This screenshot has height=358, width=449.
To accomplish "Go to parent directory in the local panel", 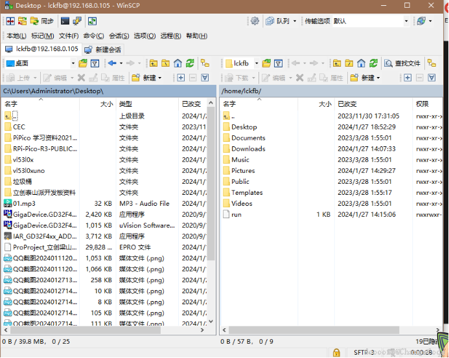I will pos(154,63).
